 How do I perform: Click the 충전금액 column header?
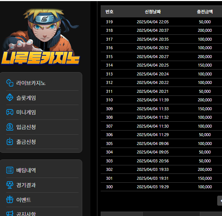pos(205,12)
